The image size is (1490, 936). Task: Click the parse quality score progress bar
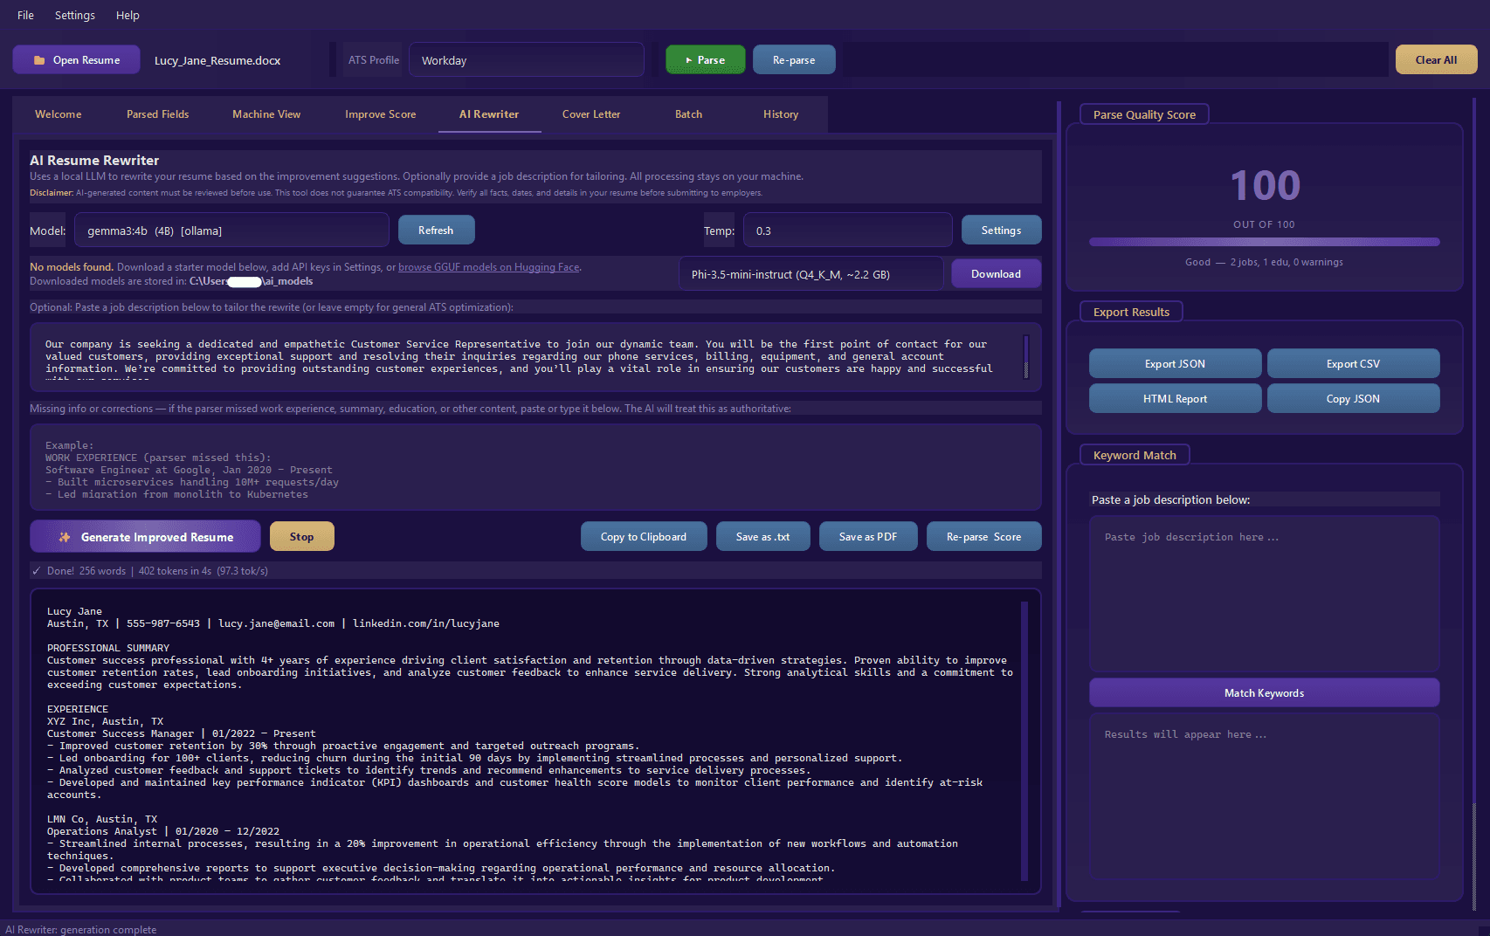[x=1264, y=242]
